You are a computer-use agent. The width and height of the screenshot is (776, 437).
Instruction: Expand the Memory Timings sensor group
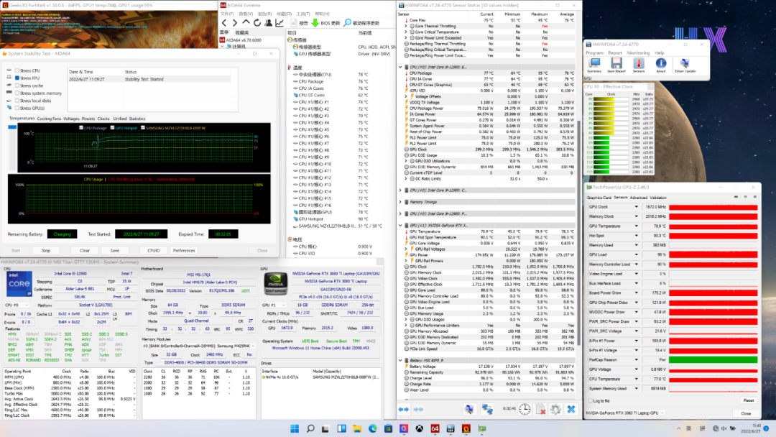click(x=401, y=203)
